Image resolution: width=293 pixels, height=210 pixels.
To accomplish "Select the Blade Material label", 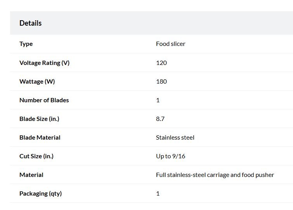I will [40, 138].
